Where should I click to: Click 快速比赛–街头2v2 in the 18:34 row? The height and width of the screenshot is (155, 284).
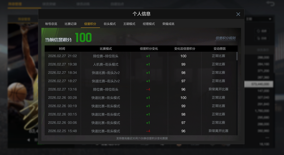click(x=106, y=73)
